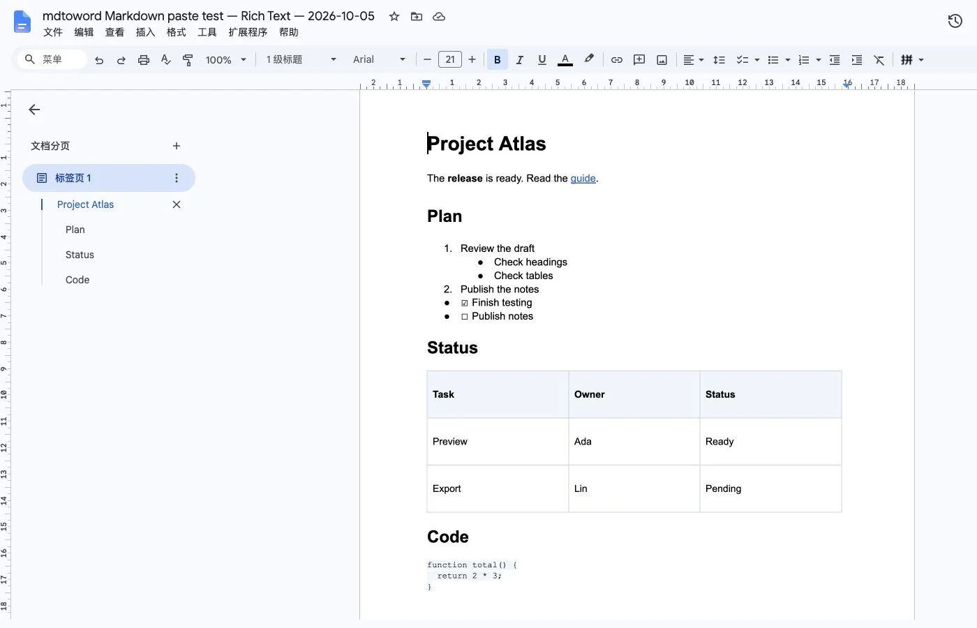
Task: Move document with folder icon
Action: tap(417, 16)
